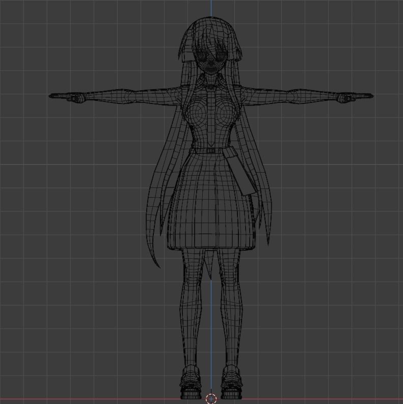Click the 3D cursor at world origin

pyautogui.click(x=211, y=398)
